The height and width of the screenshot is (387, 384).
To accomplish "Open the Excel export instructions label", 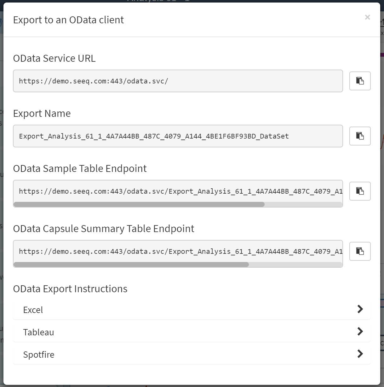I will coord(33,310).
